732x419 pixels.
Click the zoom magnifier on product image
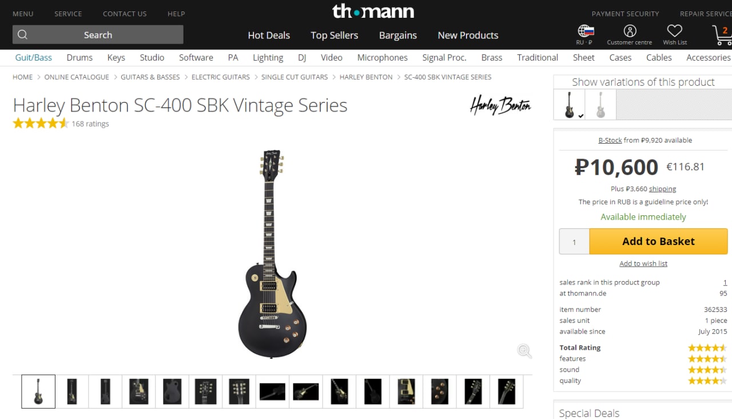524,351
